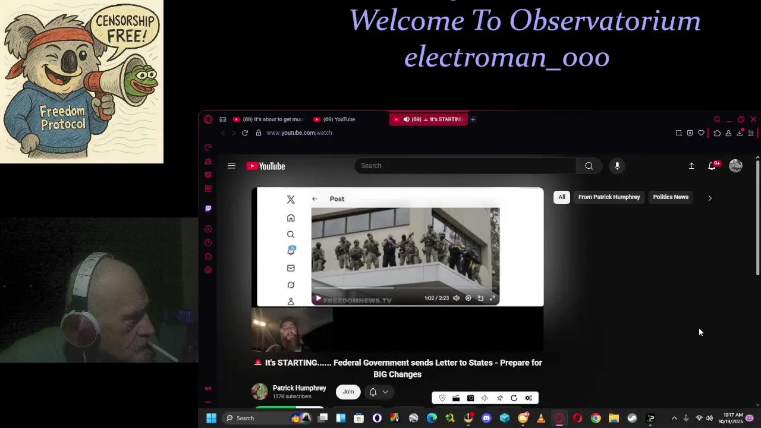
Task: Select the active "It's STARTING" tab
Action: [x=429, y=119]
